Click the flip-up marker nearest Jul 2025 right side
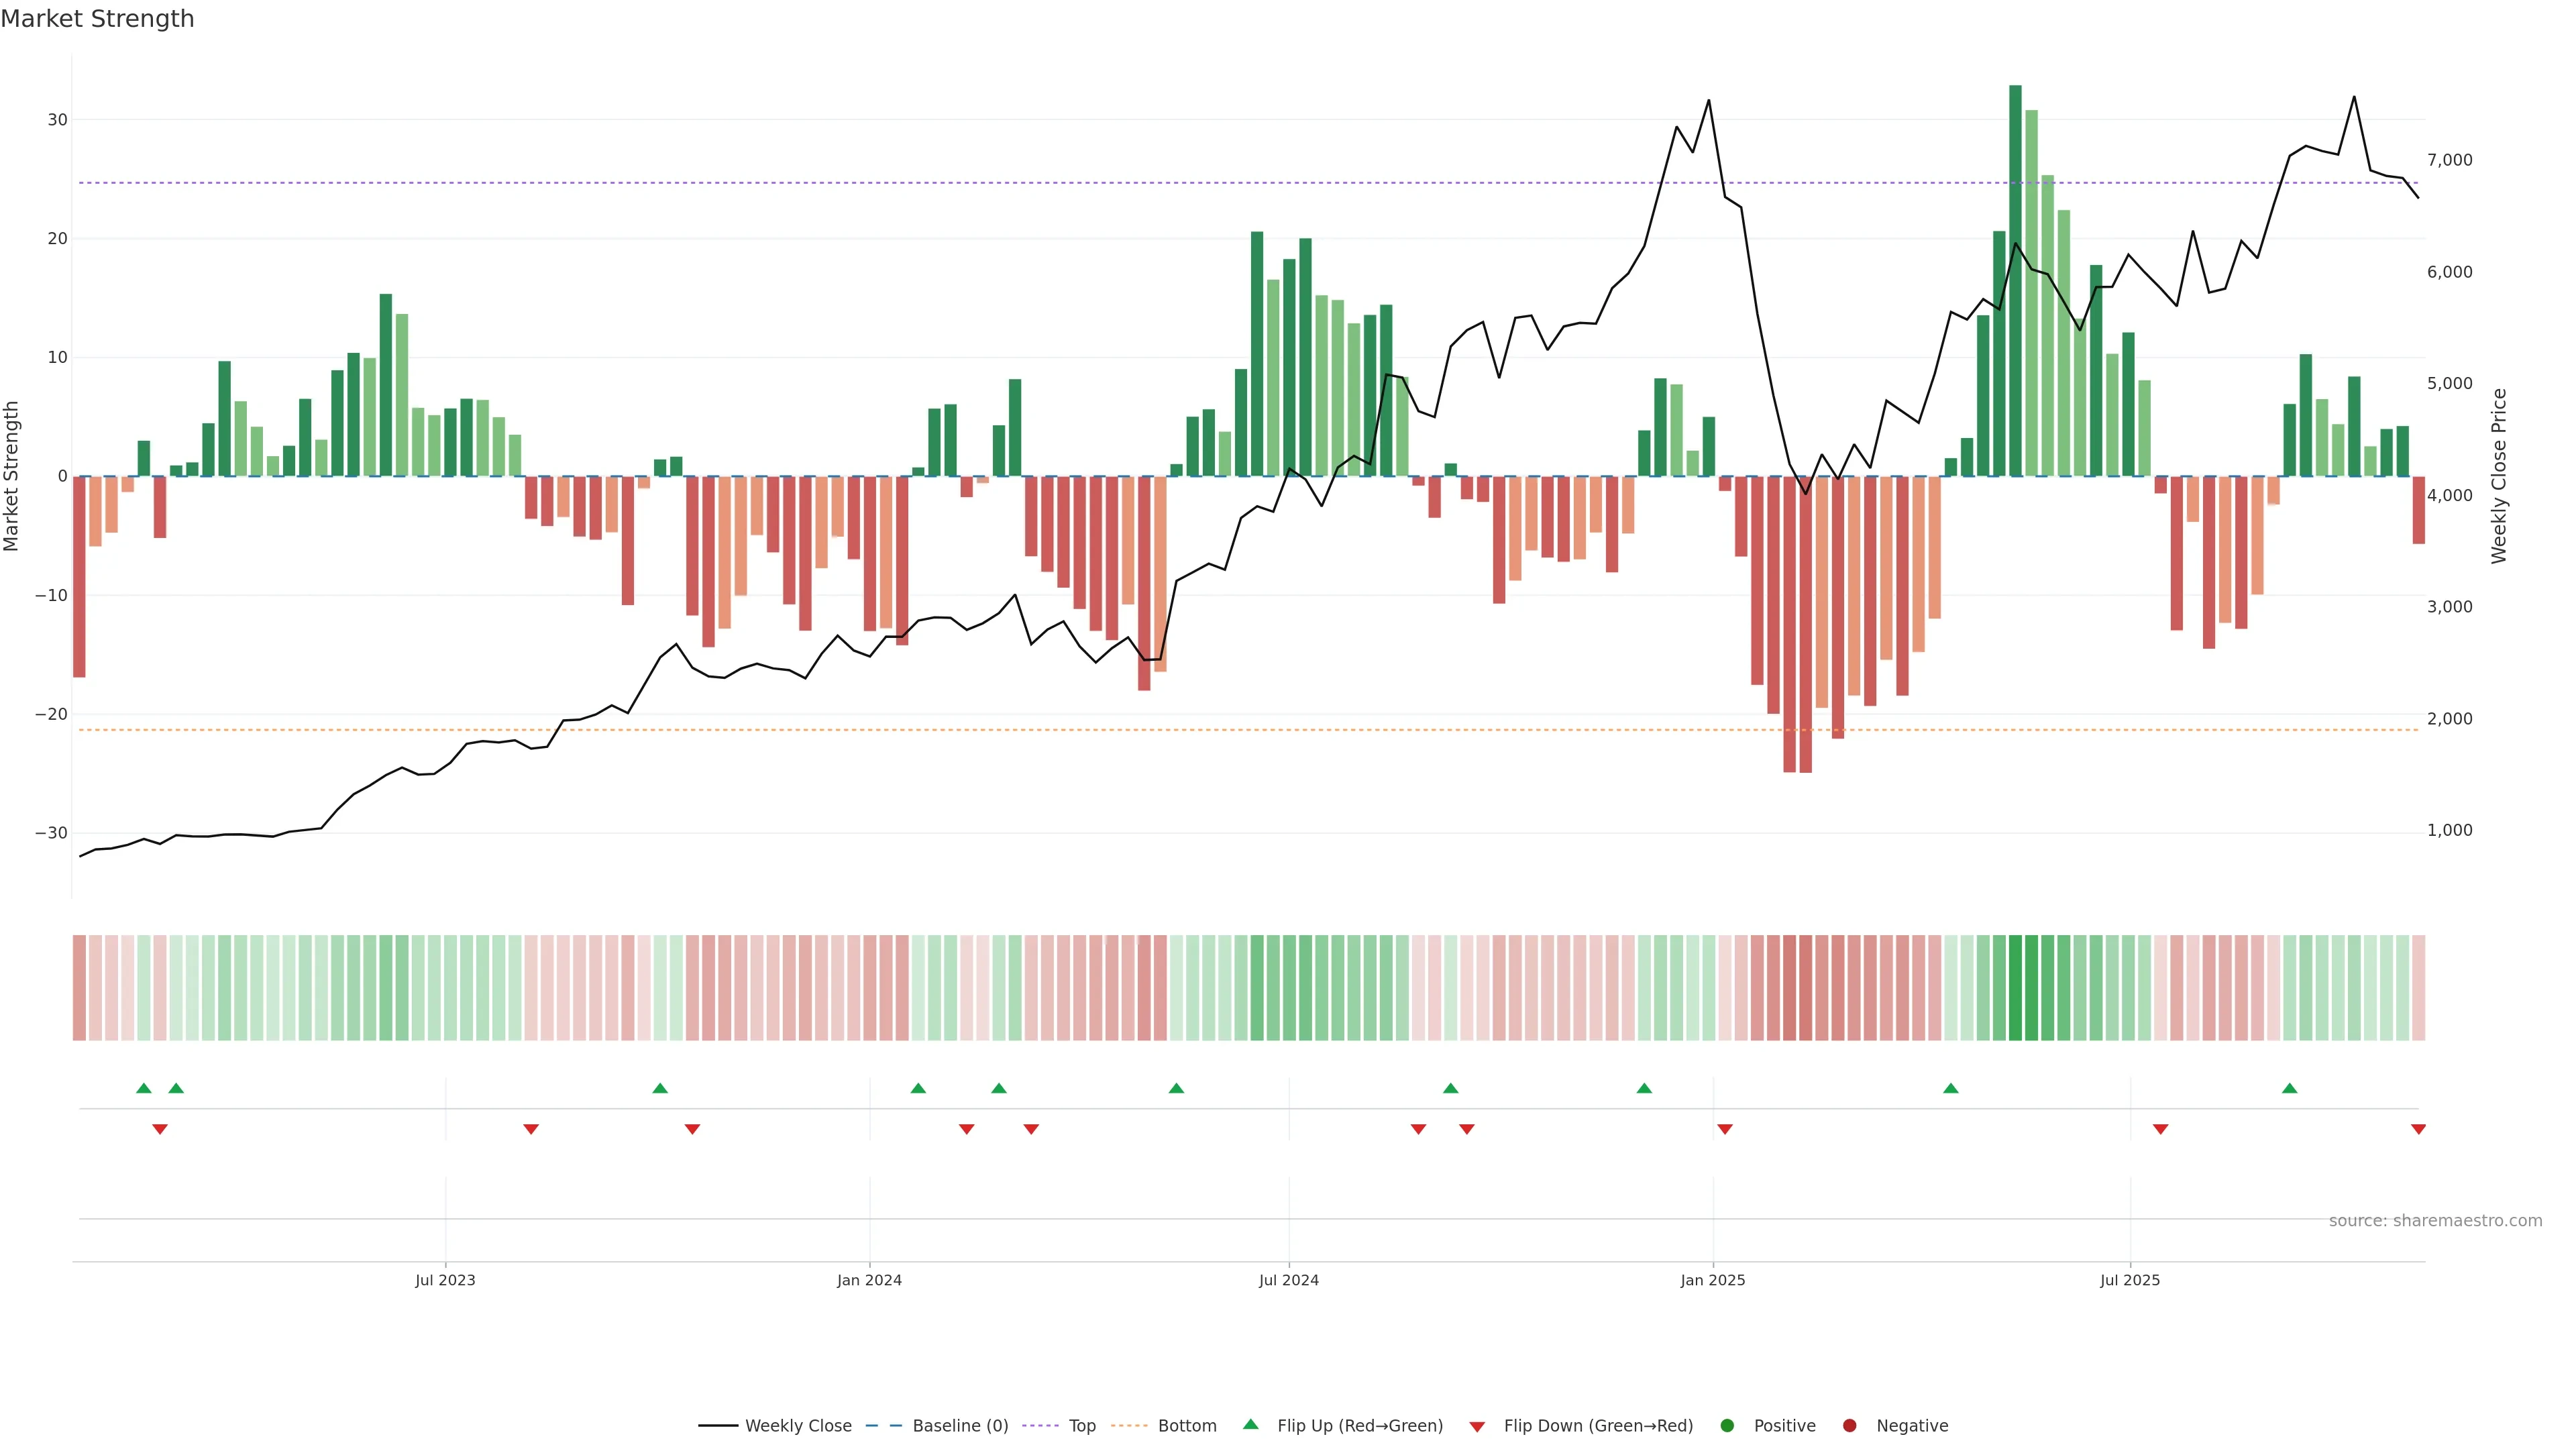 click(2289, 1088)
